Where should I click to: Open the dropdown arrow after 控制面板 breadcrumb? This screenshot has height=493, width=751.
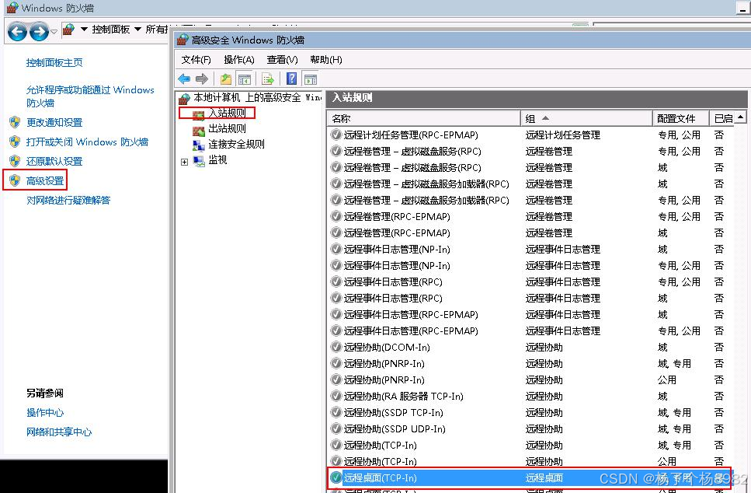click(x=138, y=30)
